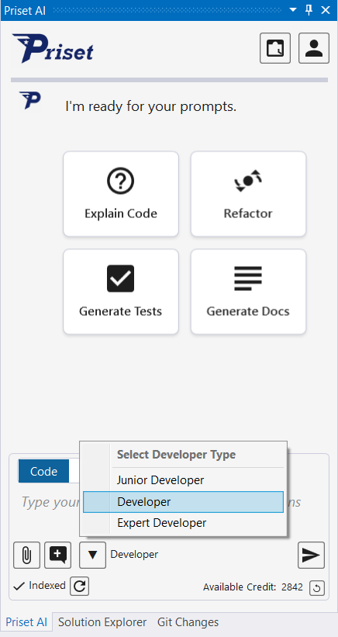Select the Code tab
This screenshot has width=338, height=637.
[x=44, y=471]
